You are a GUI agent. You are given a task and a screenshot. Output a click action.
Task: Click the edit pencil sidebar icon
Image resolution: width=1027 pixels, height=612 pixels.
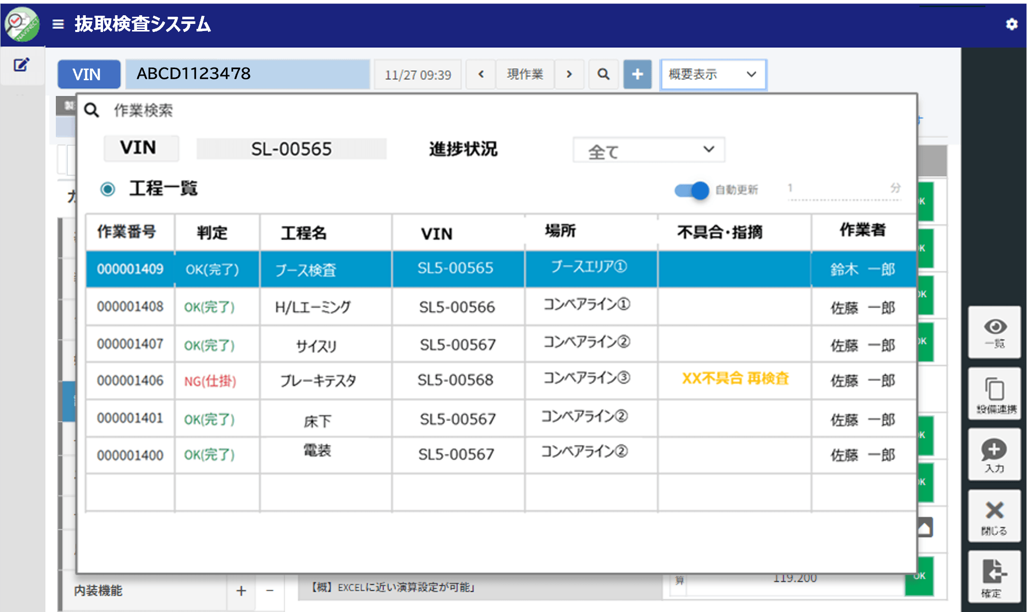[21, 65]
